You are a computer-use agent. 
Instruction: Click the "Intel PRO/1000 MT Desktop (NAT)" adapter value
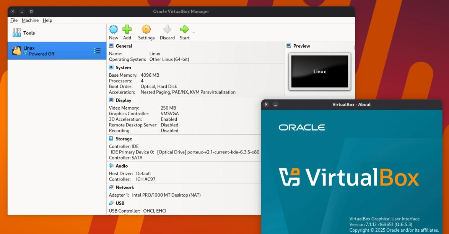[x=166, y=195]
